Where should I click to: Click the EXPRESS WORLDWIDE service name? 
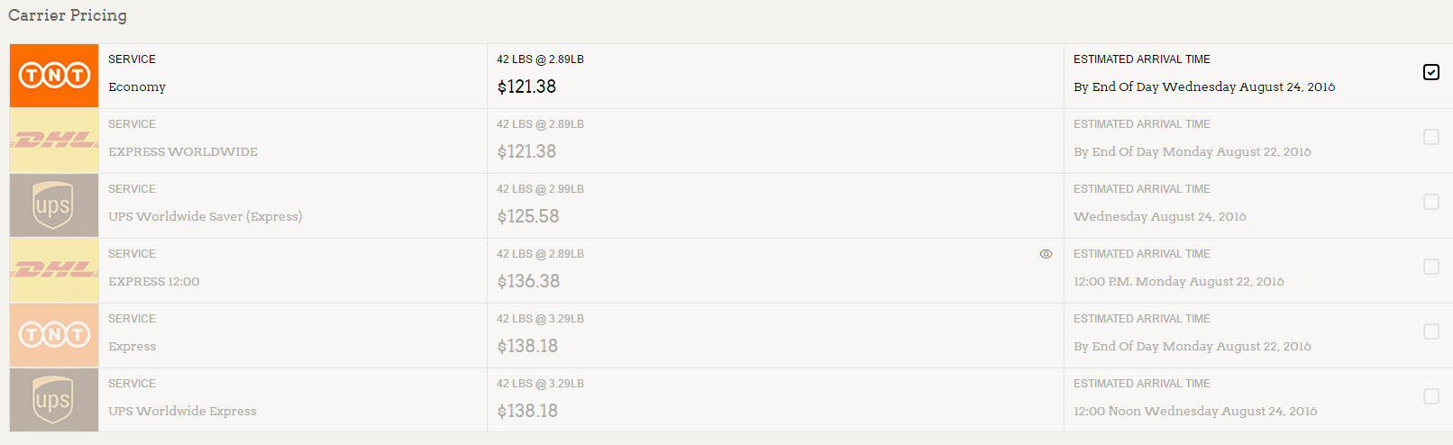pos(183,152)
